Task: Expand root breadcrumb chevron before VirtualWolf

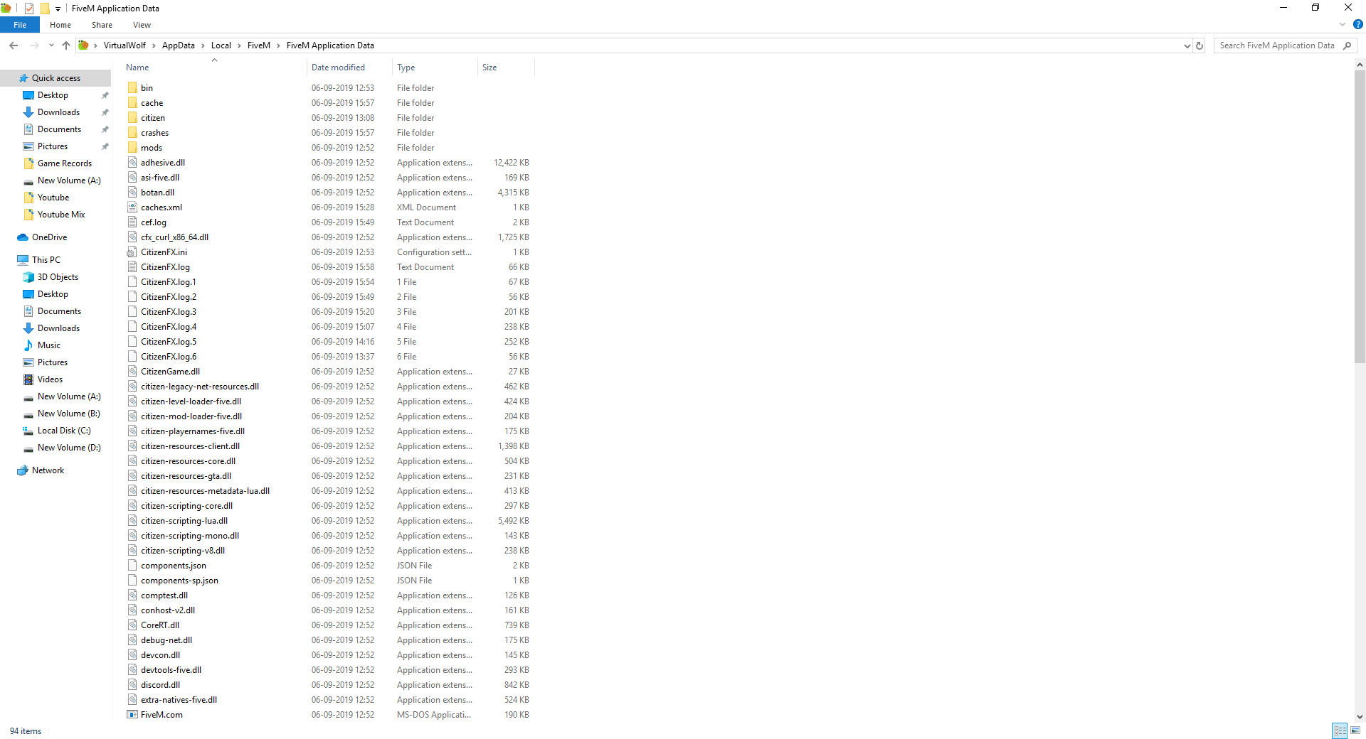Action: tap(95, 45)
